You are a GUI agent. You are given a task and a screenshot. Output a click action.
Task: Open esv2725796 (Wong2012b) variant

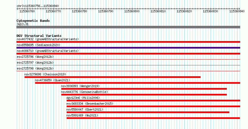pos(35,57)
